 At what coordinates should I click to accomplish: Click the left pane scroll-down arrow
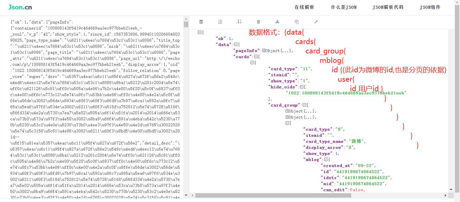click(186, 196)
